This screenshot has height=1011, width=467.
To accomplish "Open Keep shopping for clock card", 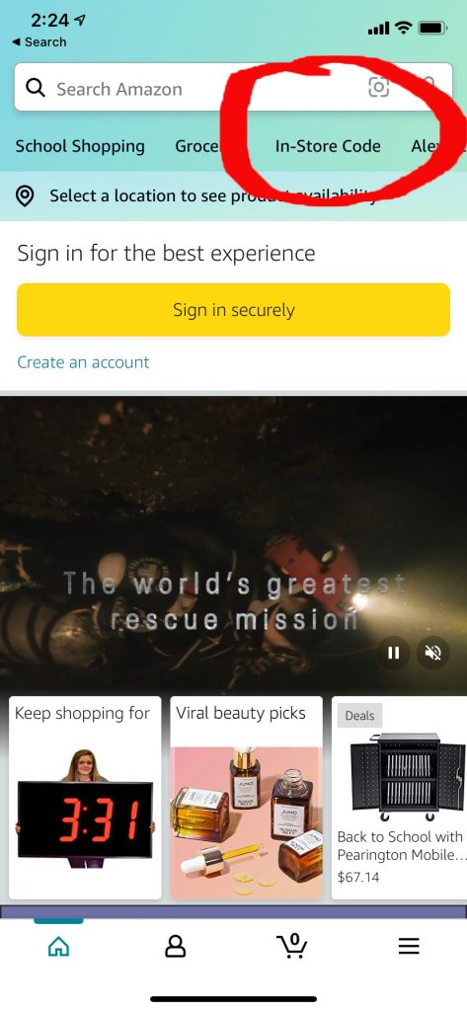I will [85, 798].
